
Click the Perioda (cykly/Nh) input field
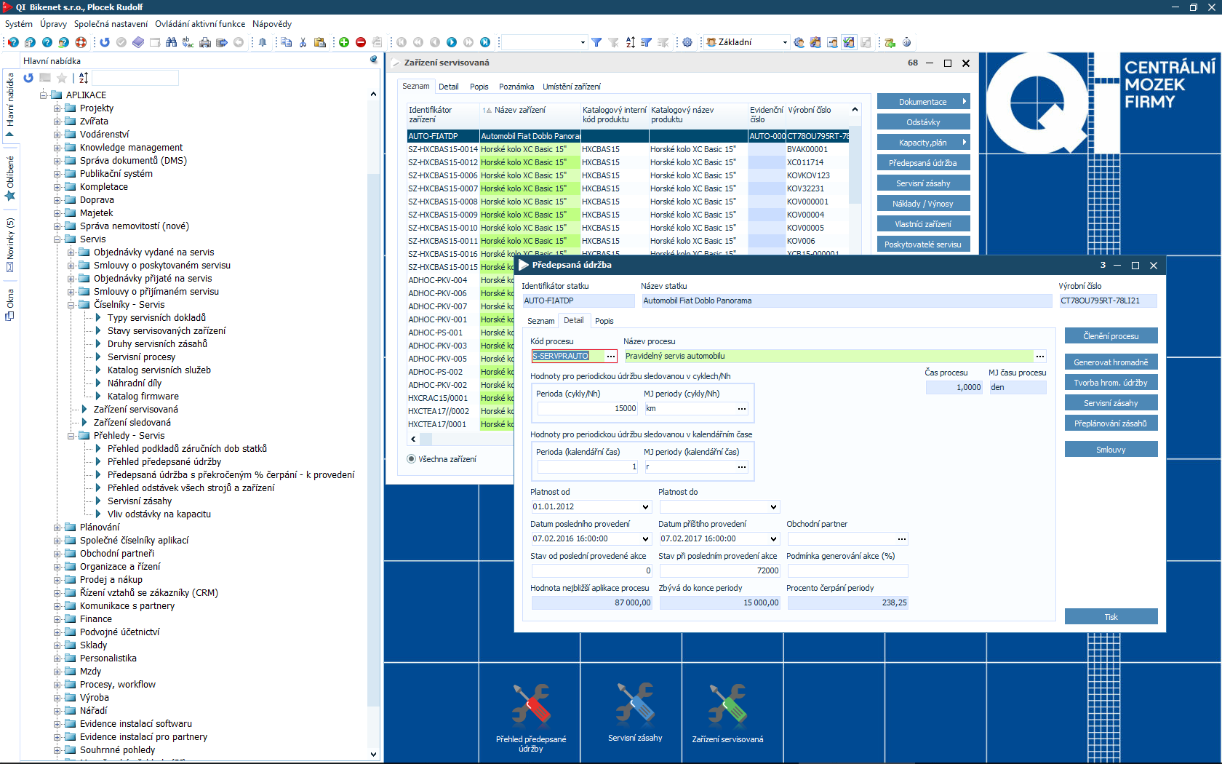(x=587, y=409)
